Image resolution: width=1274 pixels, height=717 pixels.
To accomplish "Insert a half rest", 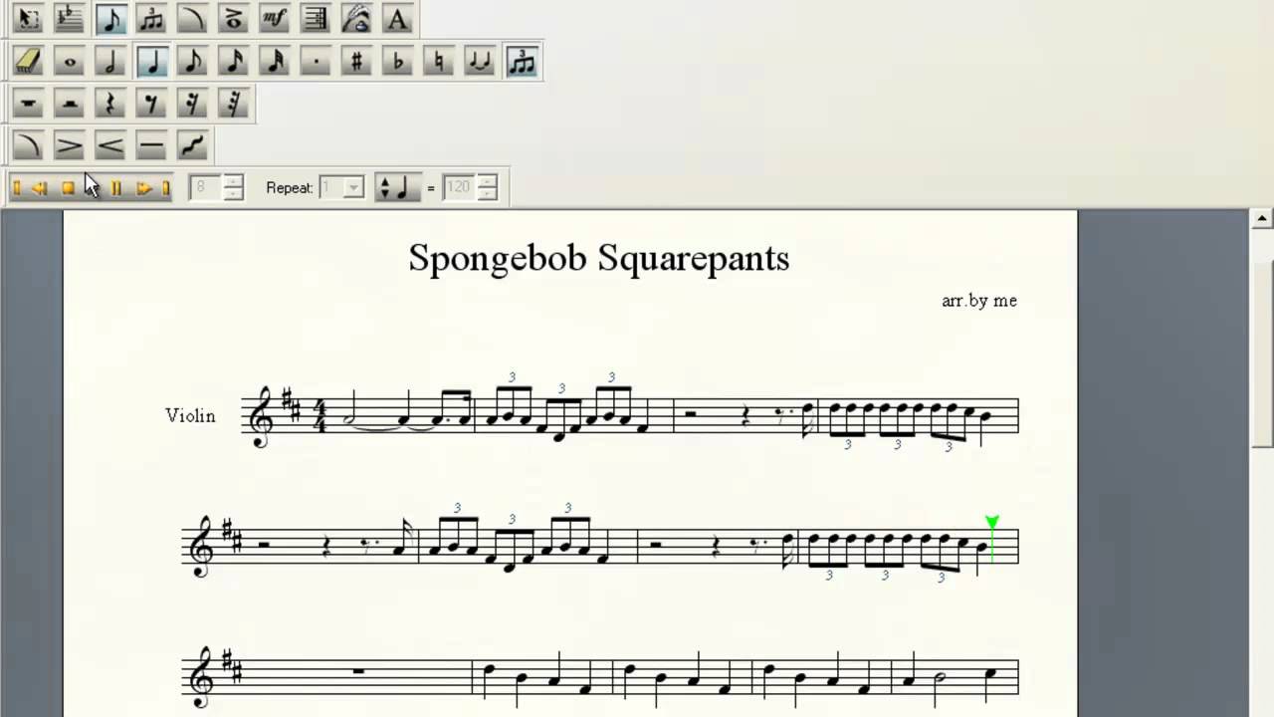I will (70, 104).
